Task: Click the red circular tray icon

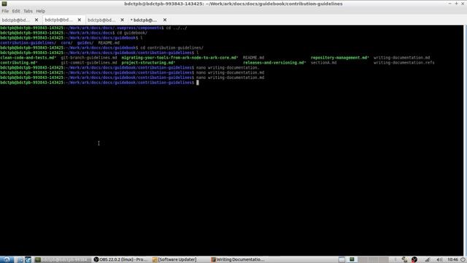Action: point(414,260)
